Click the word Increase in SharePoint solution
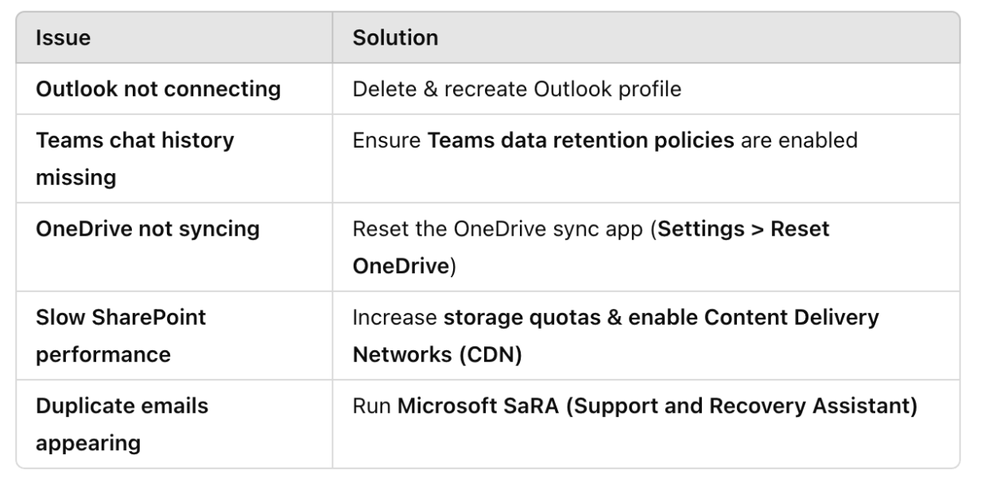Image resolution: width=981 pixels, height=486 pixels. point(394,318)
